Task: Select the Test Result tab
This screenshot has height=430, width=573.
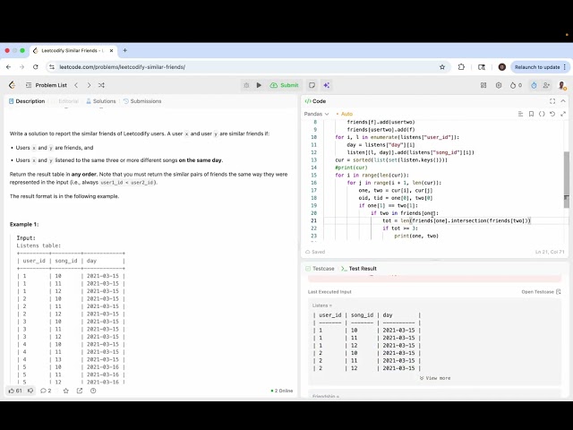Action: click(x=359, y=269)
